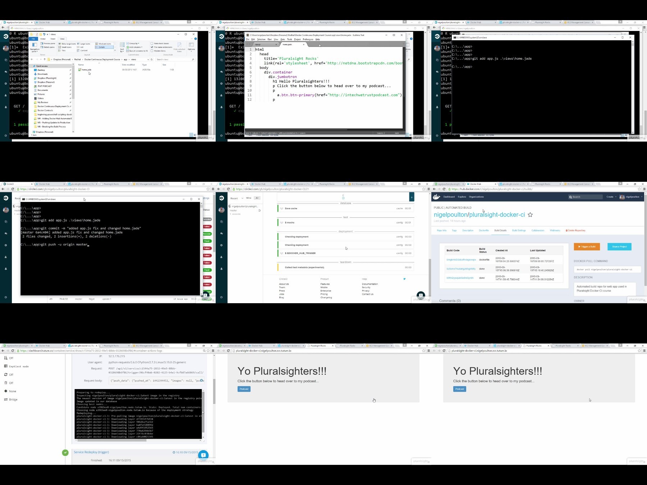Click the Desktop icon under Quick access

coord(35,70)
